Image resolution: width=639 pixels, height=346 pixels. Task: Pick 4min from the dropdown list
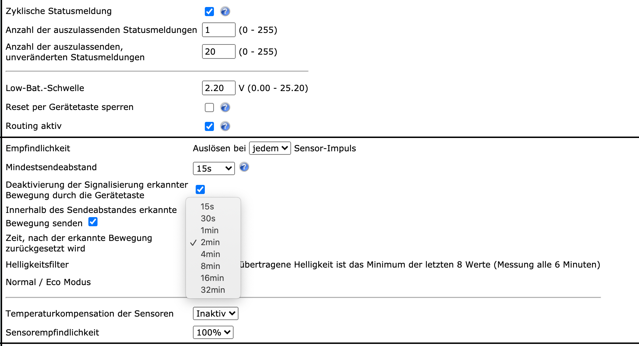coord(213,254)
